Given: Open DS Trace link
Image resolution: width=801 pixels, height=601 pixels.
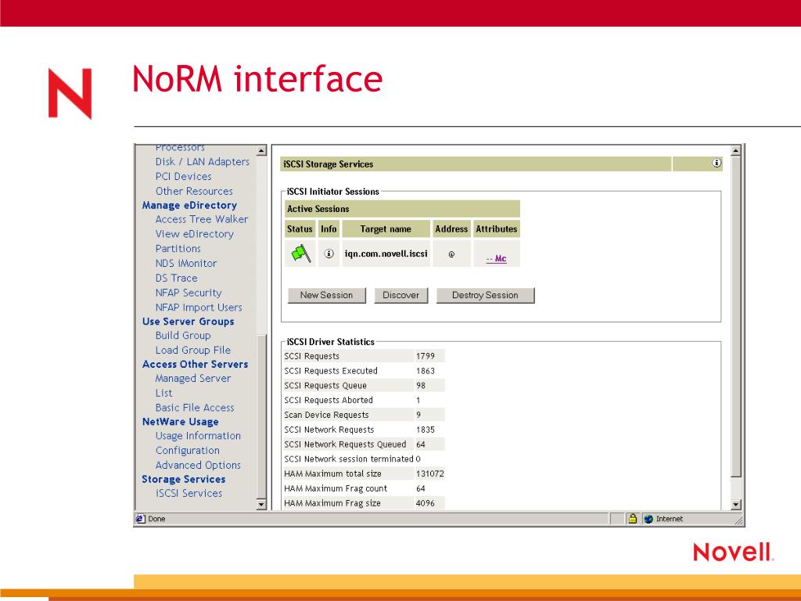Looking at the screenshot, I should pyautogui.click(x=176, y=278).
